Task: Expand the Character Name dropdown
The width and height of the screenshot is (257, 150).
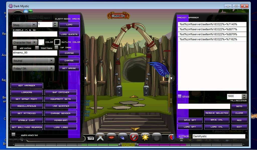Action: click(x=25, y=42)
